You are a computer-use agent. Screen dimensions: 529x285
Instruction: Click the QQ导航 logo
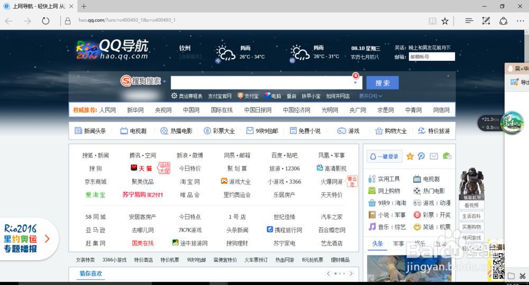(x=112, y=49)
